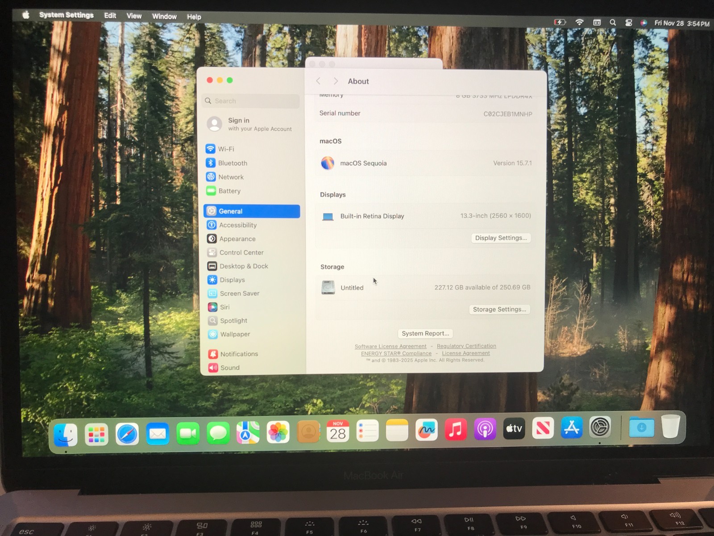Viewport: 714px width, 536px height.
Task: Open the Help menu
Action: 194,17
